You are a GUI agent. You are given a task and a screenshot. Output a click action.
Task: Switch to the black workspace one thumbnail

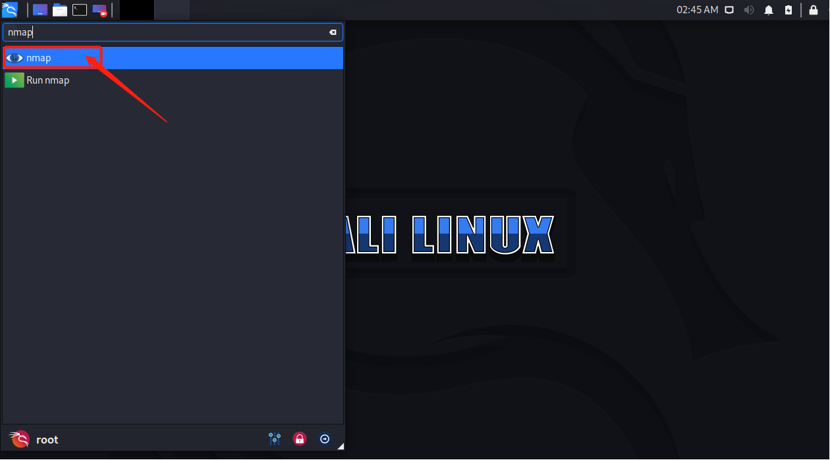(137, 10)
